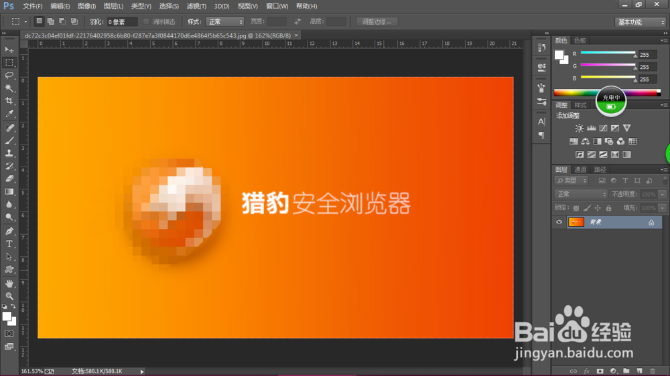
Task: Delete layer trash icon
Action: pyautogui.click(x=652, y=371)
